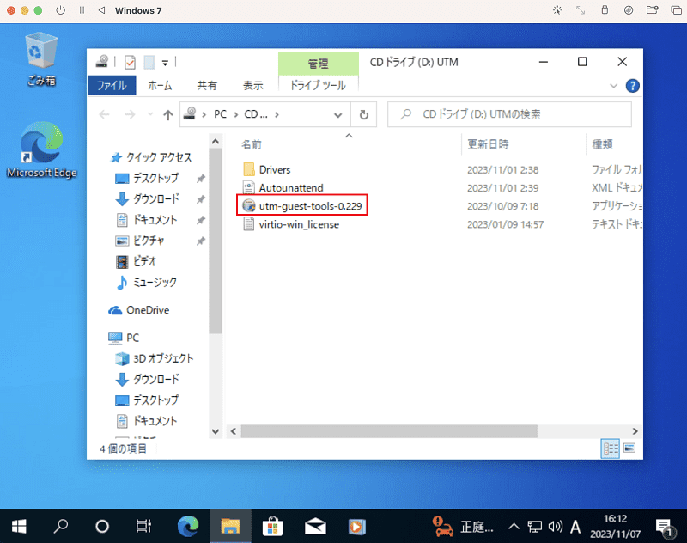The height and width of the screenshot is (543, 687).
Task: Open the 表示 ribbon tab
Action: tap(253, 85)
